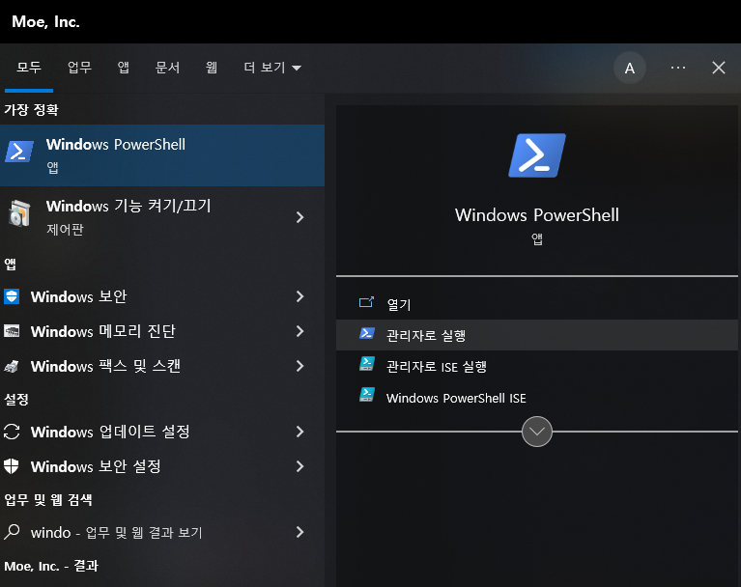The width and height of the screenshot is (741, 587).
Task: Expand the Windows 업데이트 설정 arrow
Action: (299, 432)
